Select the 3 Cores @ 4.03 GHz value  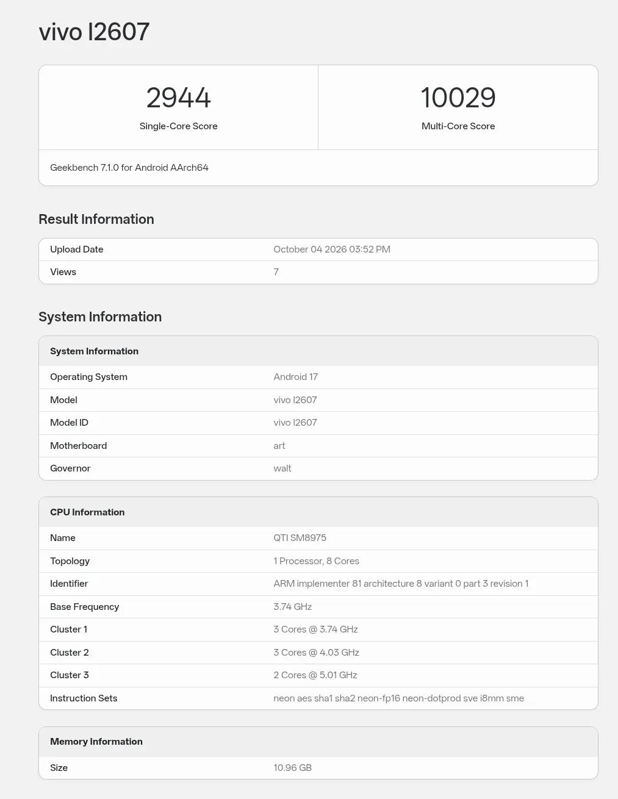317,653
